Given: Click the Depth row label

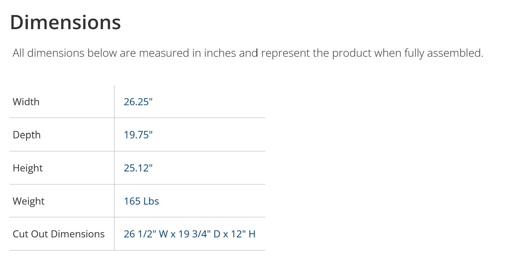Looking at the screenshot, I should (x=27, y=135).
